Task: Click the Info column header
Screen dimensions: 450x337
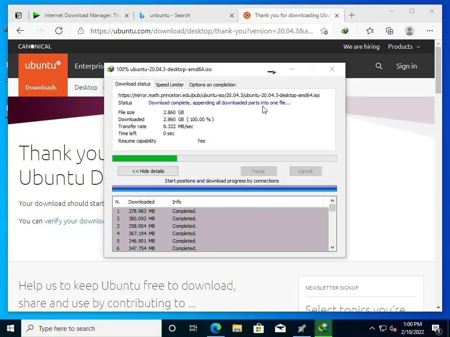Action: click(247, 202)
